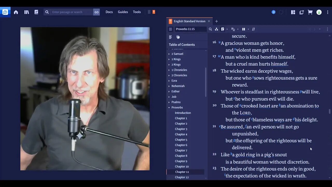Expand the Nehemiah entry
The image size is (332, 187).
coord(169,86)
